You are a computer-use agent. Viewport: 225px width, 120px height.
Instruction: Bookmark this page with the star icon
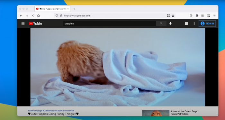pyautogui.click(x=173, y=16)
